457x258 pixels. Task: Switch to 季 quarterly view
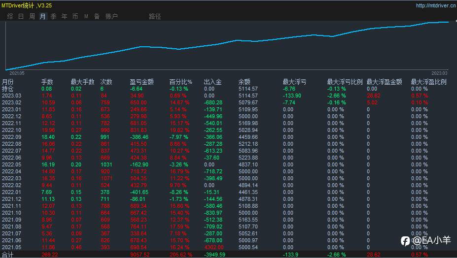53,16
